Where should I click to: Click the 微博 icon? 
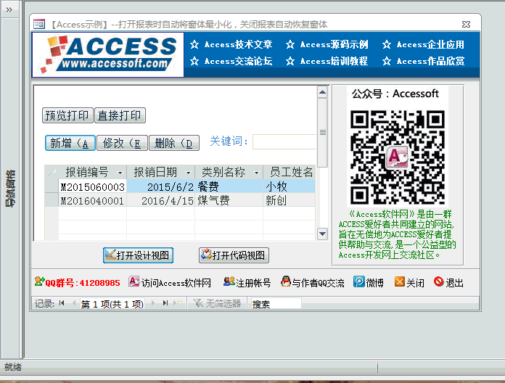(x=358, y=281)
